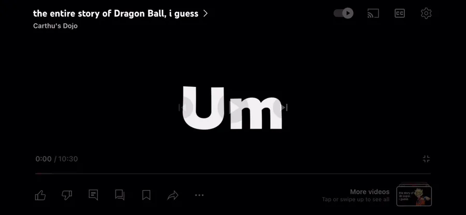Toggle the autoplay switch
This screenshot has height=215, width=466.
344,13
